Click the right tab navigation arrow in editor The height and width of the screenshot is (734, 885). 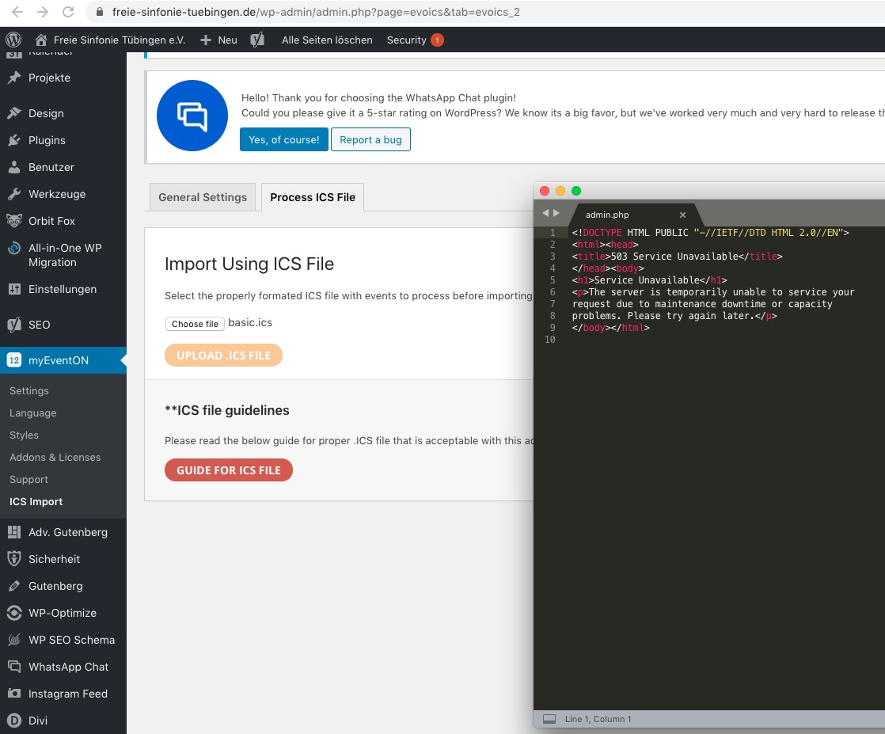coord(556,214)
